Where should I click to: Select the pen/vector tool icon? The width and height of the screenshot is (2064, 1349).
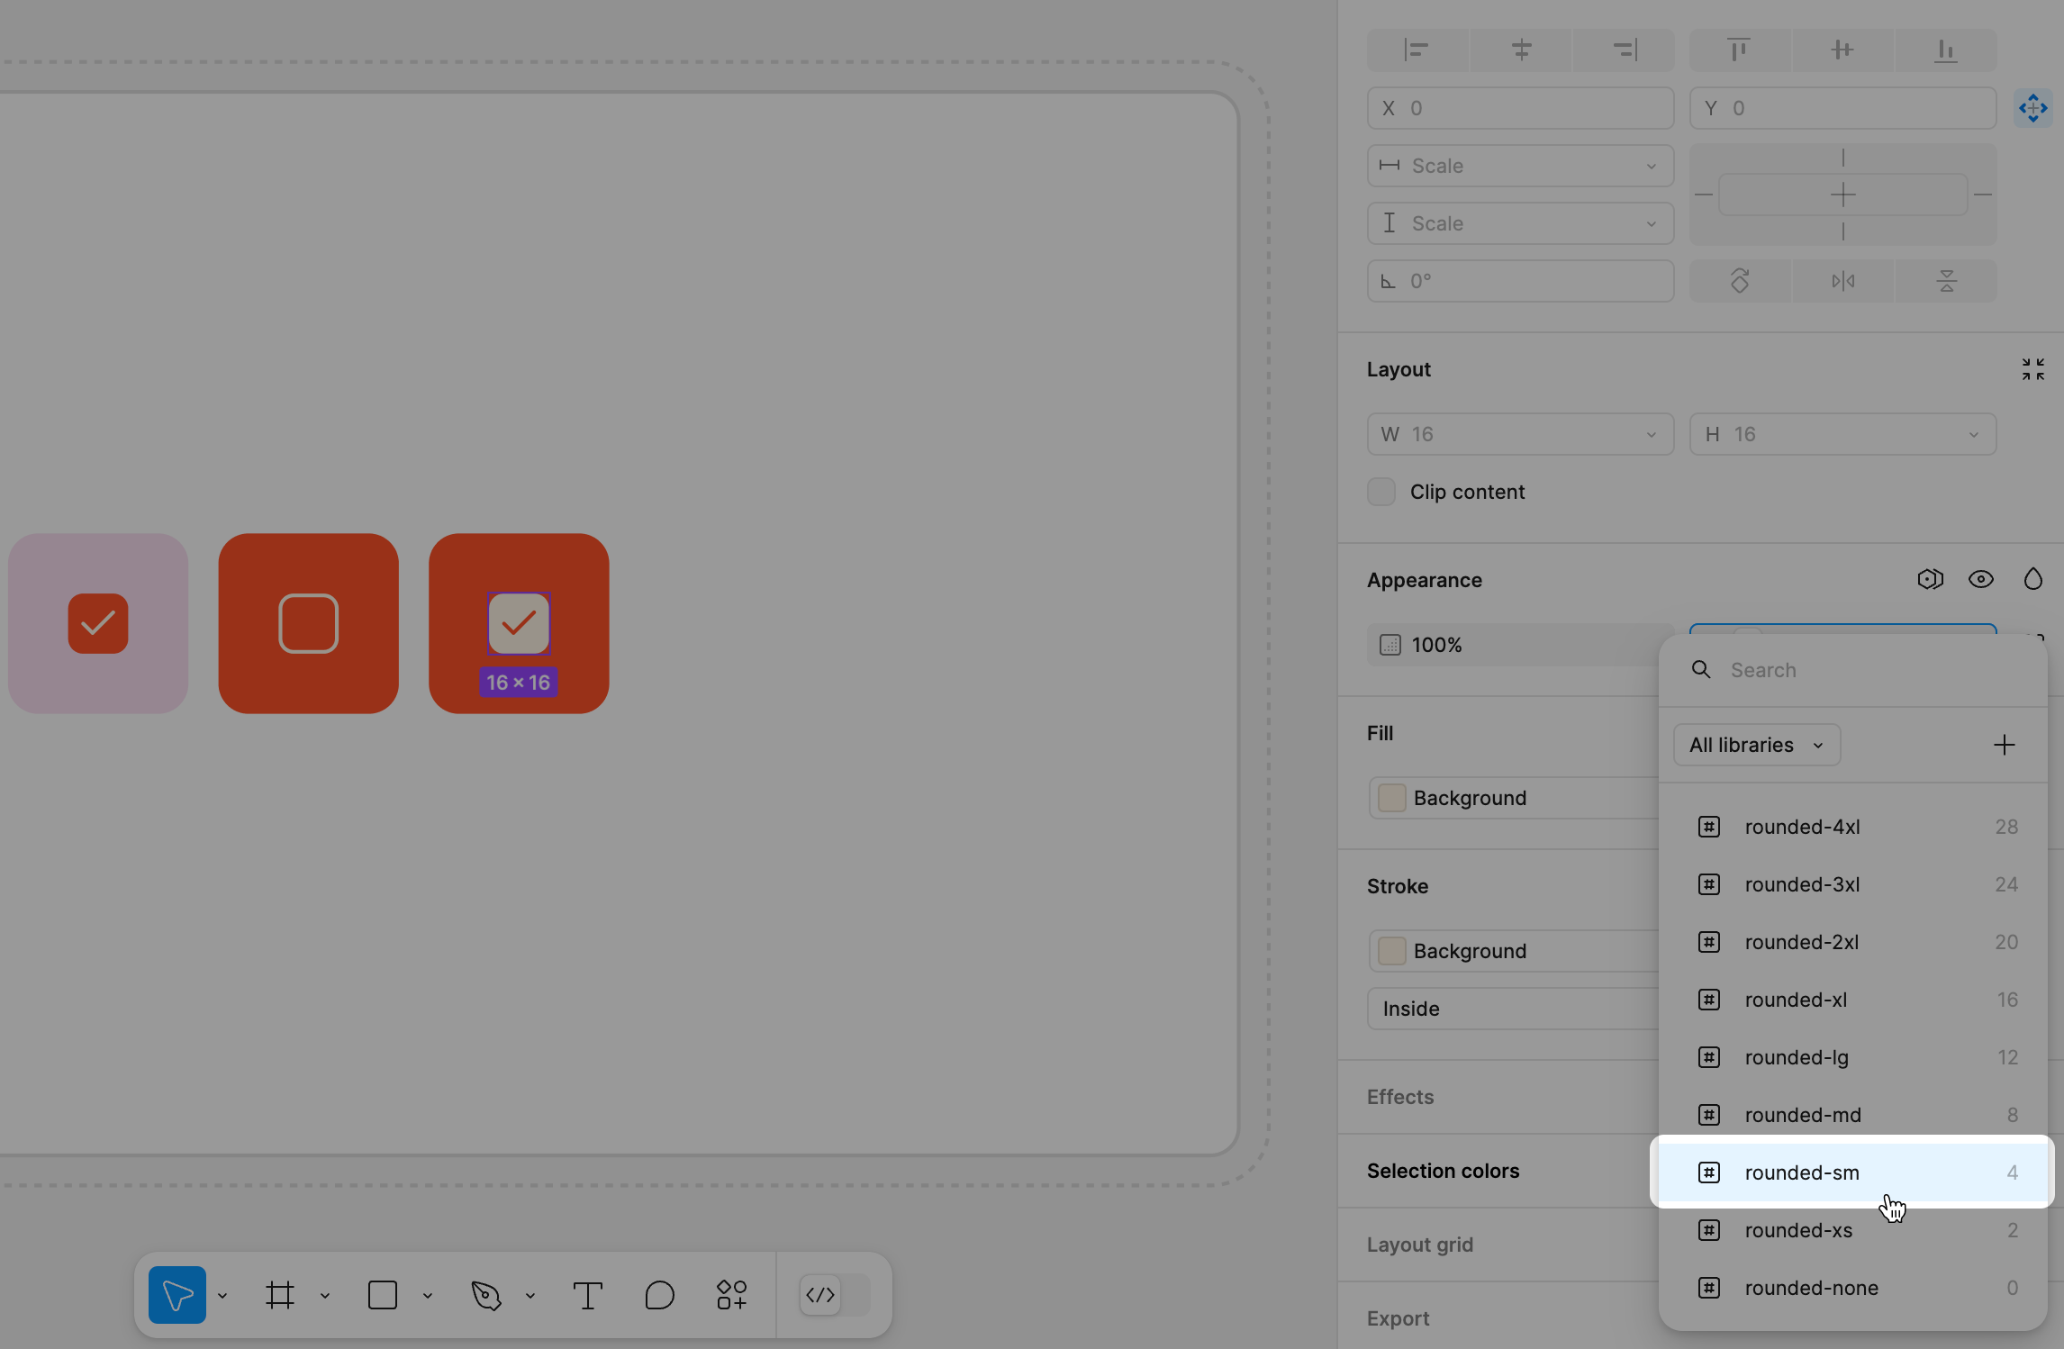pyautogui.click(x=484, y=1295)
